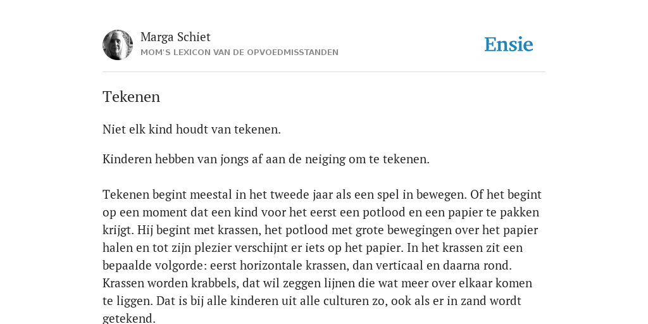Click the last word 'getekend.'

[x=129, y=319]
